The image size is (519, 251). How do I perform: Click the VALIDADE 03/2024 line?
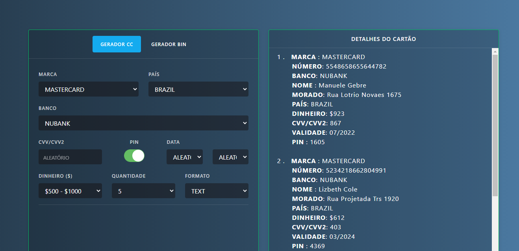323,236
